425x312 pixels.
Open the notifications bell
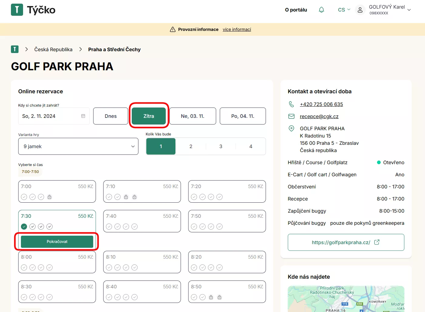[x=321, y=10]
